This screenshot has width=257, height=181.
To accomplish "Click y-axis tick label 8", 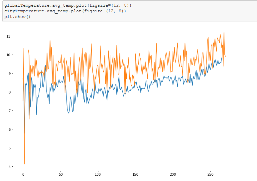I will click(9, 92).
